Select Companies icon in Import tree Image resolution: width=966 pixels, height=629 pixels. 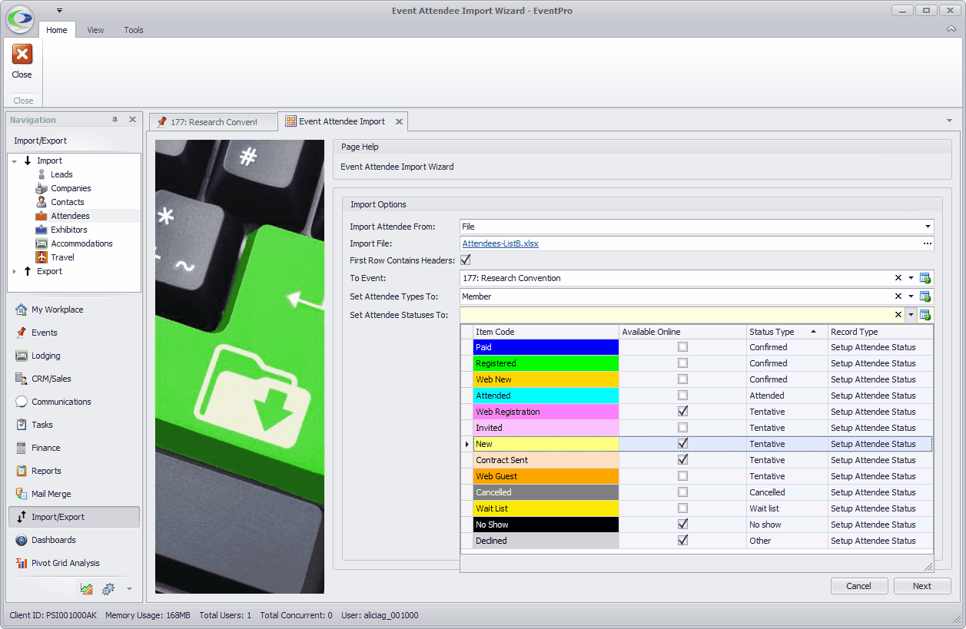tap(41, 188)
